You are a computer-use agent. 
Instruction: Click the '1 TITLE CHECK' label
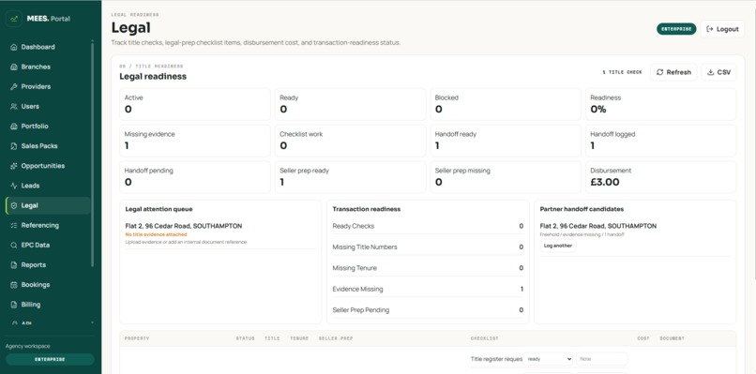[x=622, y=72]
